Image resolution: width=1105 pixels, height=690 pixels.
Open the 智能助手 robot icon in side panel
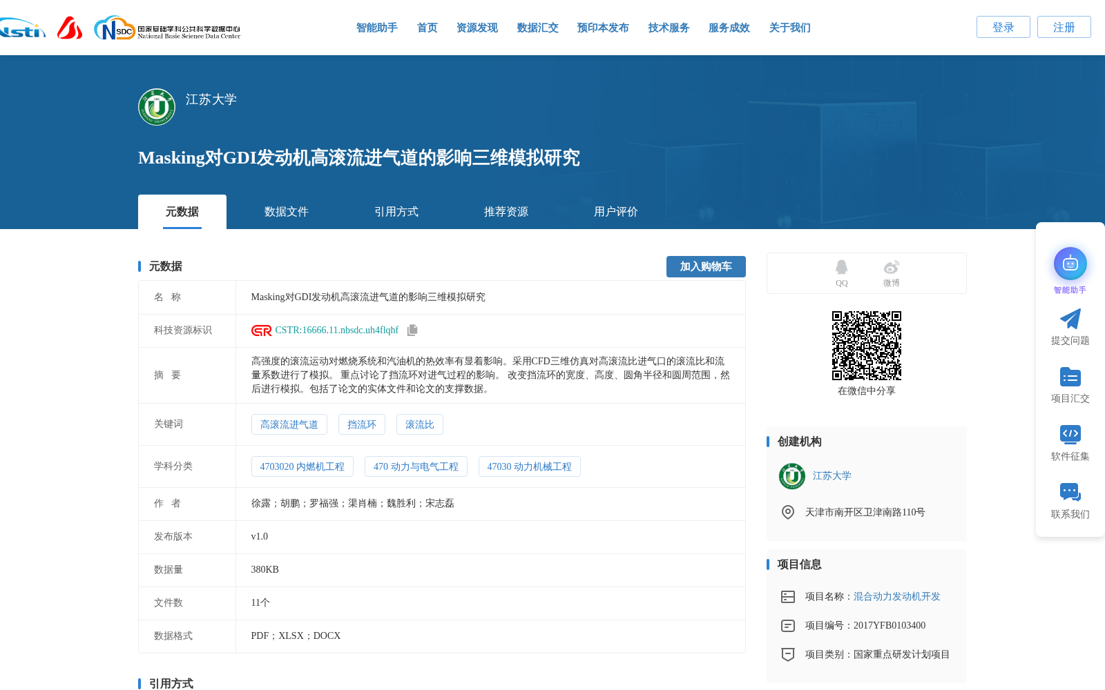tap(1070, 264)
